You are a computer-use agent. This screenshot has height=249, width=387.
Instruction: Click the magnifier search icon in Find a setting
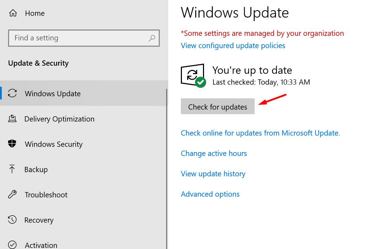point(152,38)
